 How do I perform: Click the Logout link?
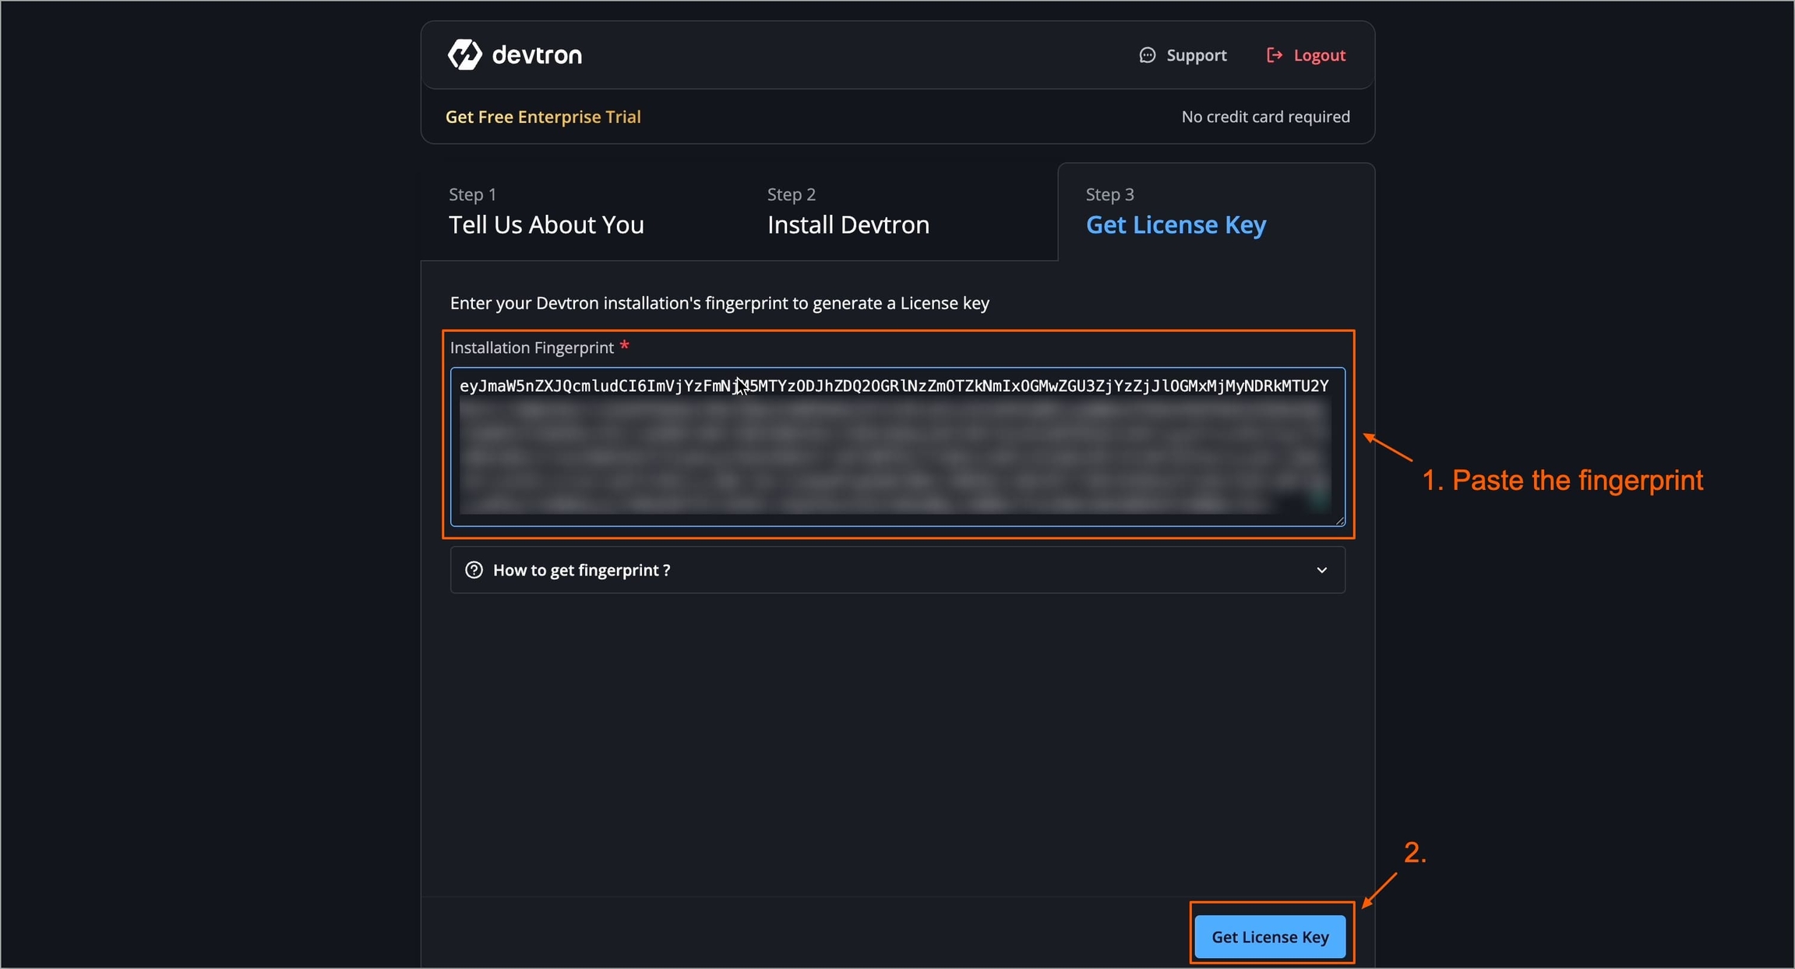point(1307,55)
